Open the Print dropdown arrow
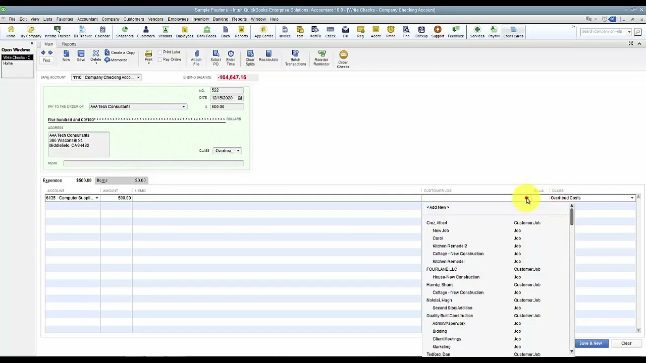Viewport: 646px width, 363px height. tap(148, 64)
